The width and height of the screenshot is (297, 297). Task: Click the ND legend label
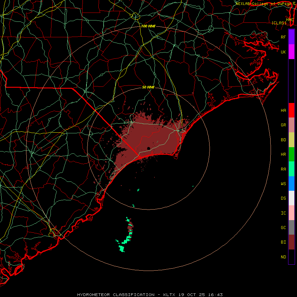click(x=283, y=257)
